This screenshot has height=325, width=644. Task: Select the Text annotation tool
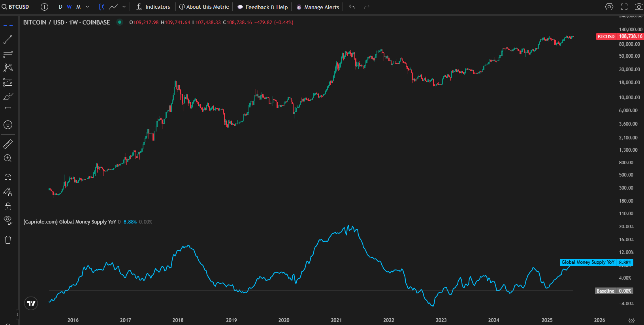coord(8,111)
